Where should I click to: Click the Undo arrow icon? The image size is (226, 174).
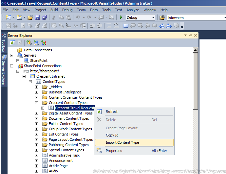point(78,17)
